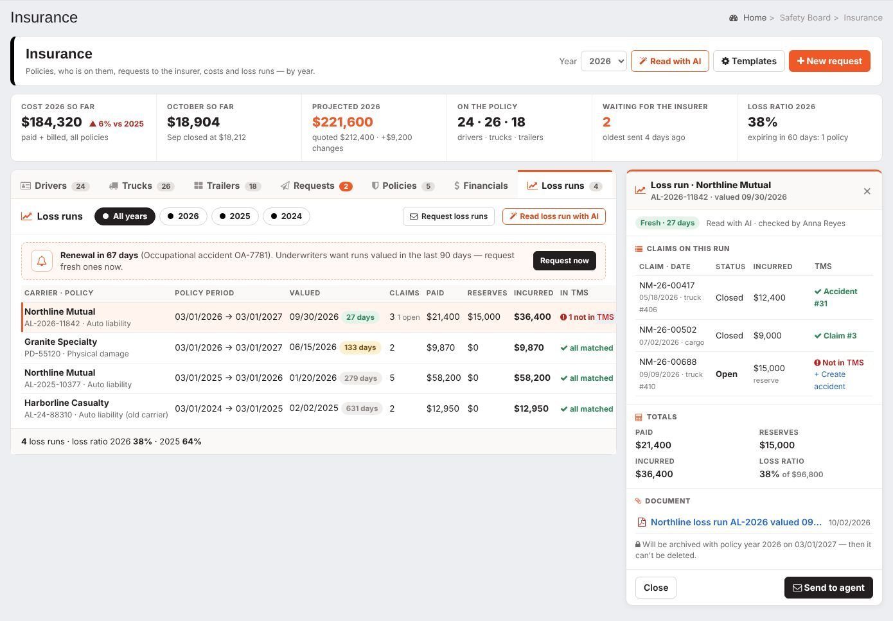Click the PDF file icon of Northline document
Image resolution: width=893 pixels, height=621 pixels.
(641, 523)
